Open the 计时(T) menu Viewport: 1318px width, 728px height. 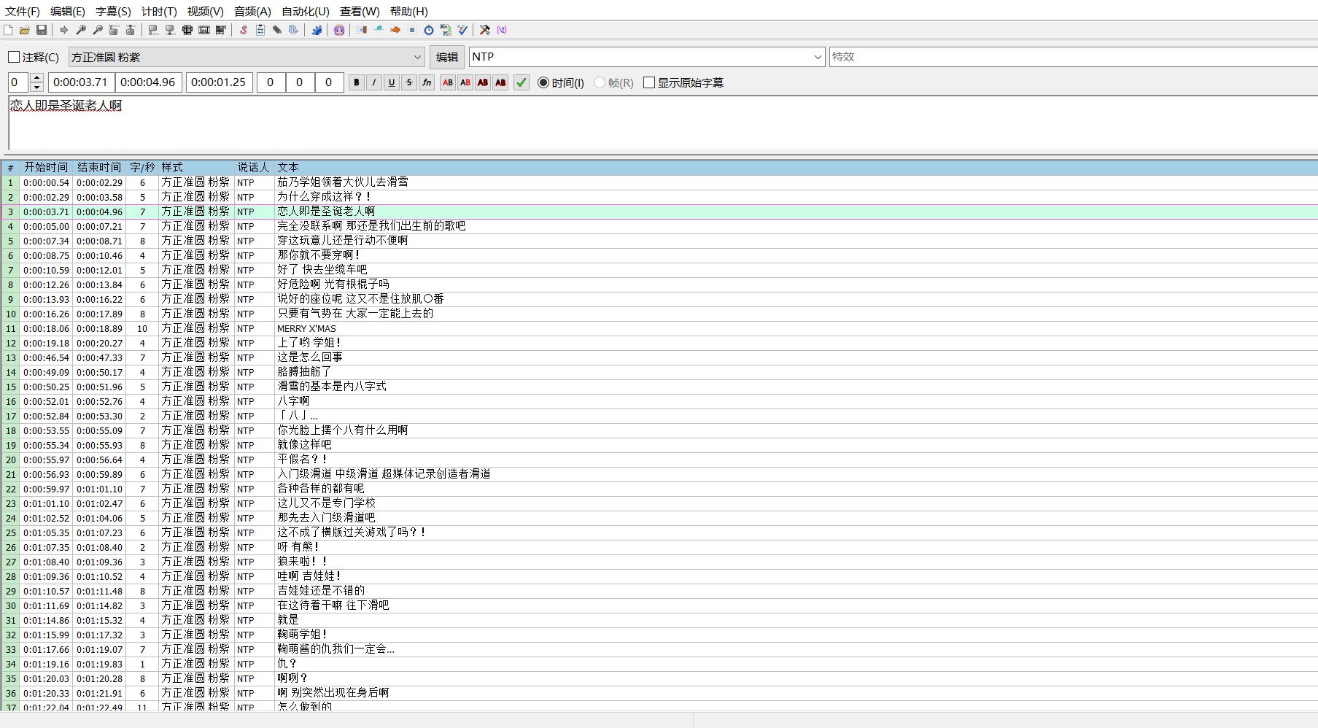click(159, 12)
